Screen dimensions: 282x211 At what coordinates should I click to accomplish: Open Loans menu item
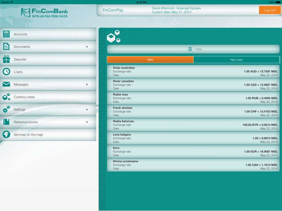[x=48, y=72]
